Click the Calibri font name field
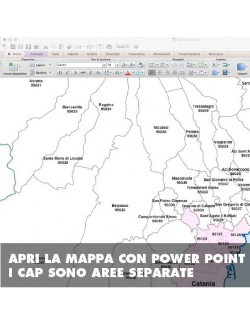The image size is (250, 324). click(80, 65)
